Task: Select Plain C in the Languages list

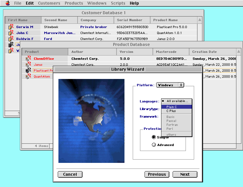Action: click(177, 107)
